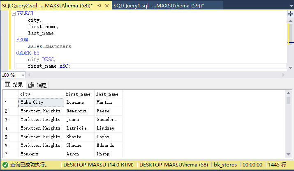This screenshot has height=171, width=294.
Task: Click the green query success icon
Action: [5, 165]
